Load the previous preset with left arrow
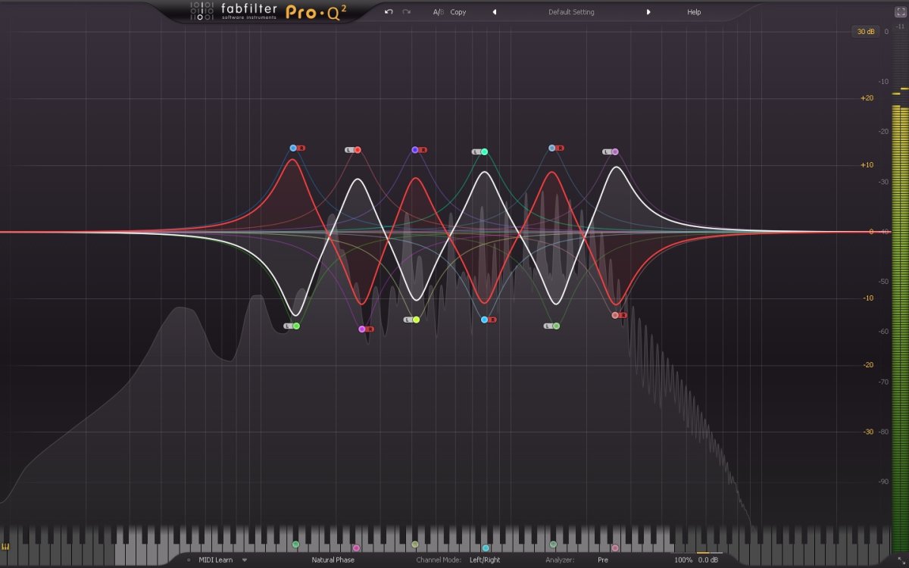Image resolution: width=909 pixels, height=568 pixels. pos(495,12)
